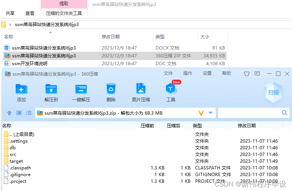Screen dimensions: 292x191
Task: Go up one level with the up arrow
Action: point(9,113)
